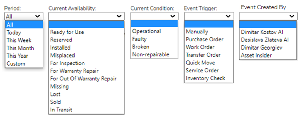The width and height of the screenshot is (302, 117).
Task: Expand the Event Trigger dropdown
Action: [208, 16]
